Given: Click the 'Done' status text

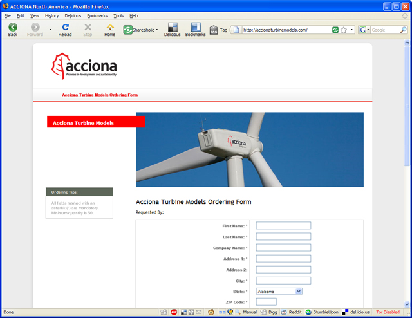Looking at the screenshot, I should pos(8,312).
